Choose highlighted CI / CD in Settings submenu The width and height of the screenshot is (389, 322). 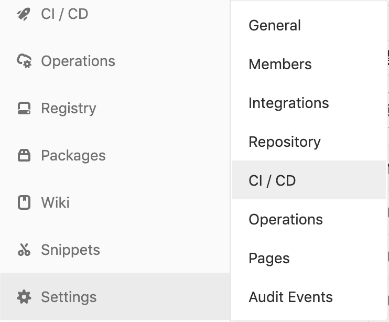272,181
